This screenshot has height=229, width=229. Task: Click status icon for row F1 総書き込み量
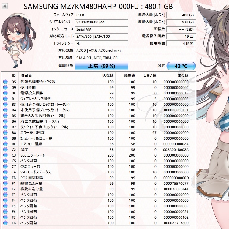tap(5, 184)
